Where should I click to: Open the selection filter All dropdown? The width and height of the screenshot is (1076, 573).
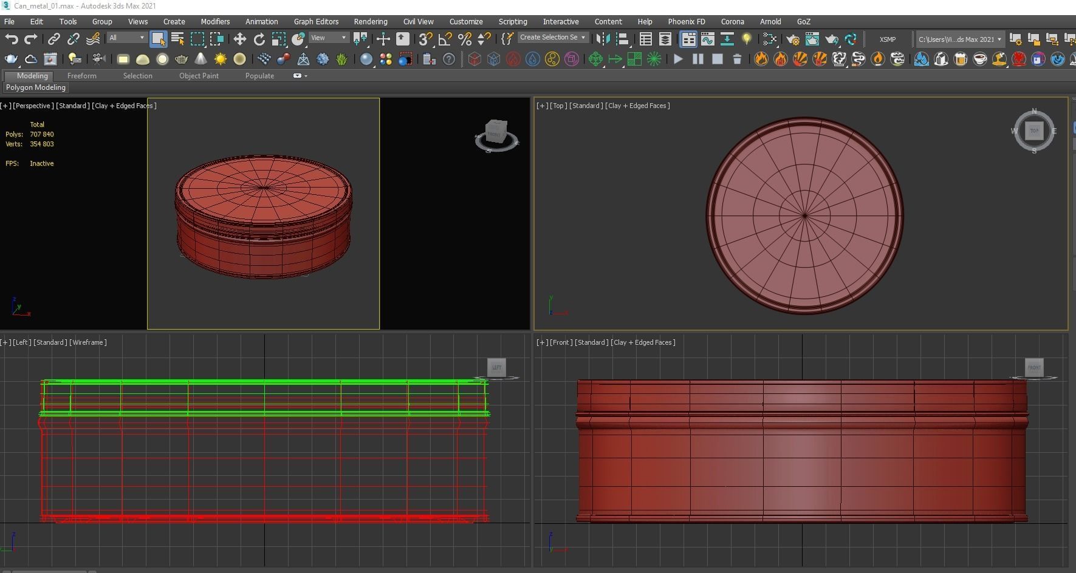127,38
